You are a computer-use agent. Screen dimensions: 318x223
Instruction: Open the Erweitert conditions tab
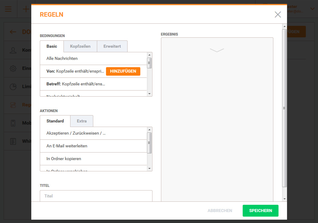[x=112, y=46]
